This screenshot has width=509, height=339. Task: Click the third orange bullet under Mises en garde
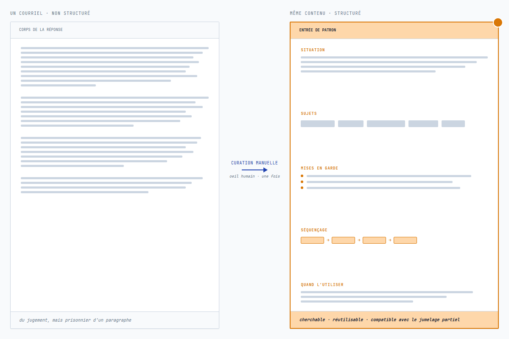pos(302,188)
